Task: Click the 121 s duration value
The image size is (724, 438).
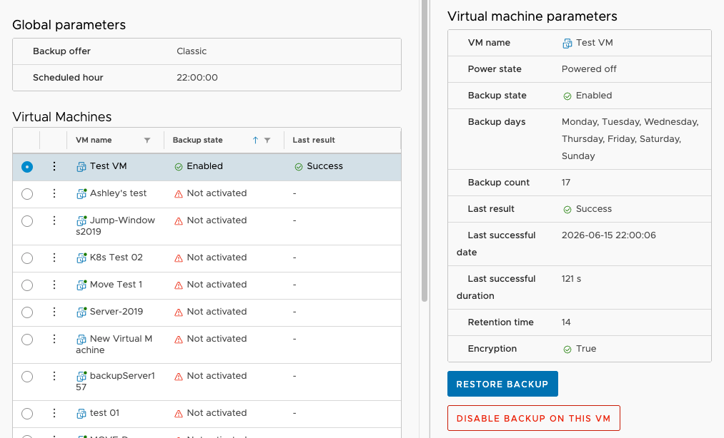Action: pyautogui.click(x=571, y=279)
